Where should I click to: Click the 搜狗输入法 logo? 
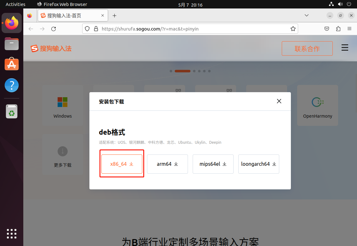click(51, 48)
